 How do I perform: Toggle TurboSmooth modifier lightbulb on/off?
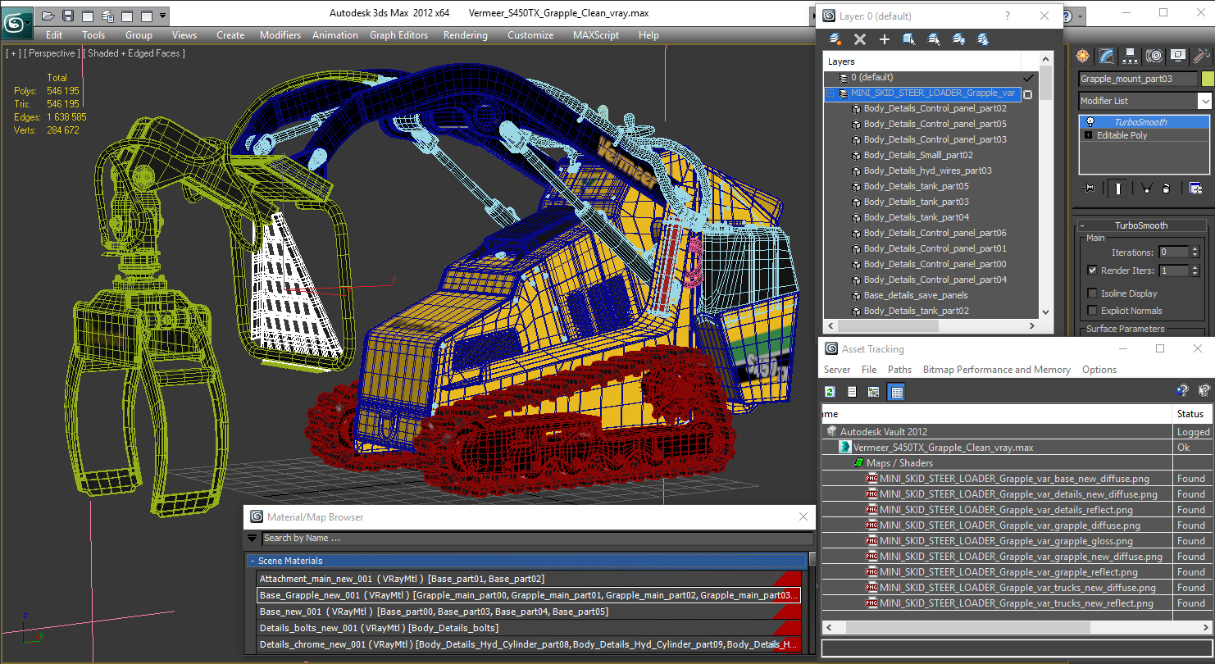1090,121
